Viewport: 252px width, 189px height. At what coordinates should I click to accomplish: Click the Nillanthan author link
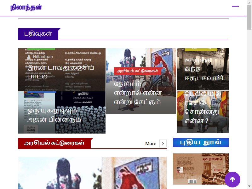(43, 57)
